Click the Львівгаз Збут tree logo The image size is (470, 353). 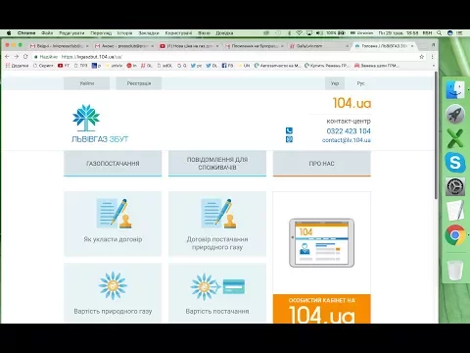coord(86,118)
